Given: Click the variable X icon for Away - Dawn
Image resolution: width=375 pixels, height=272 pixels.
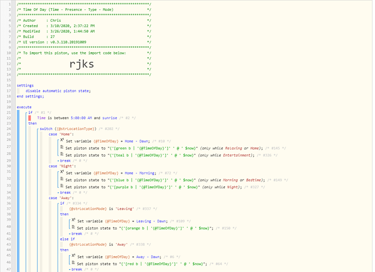Looking at the screenshot, I should 73,256.
